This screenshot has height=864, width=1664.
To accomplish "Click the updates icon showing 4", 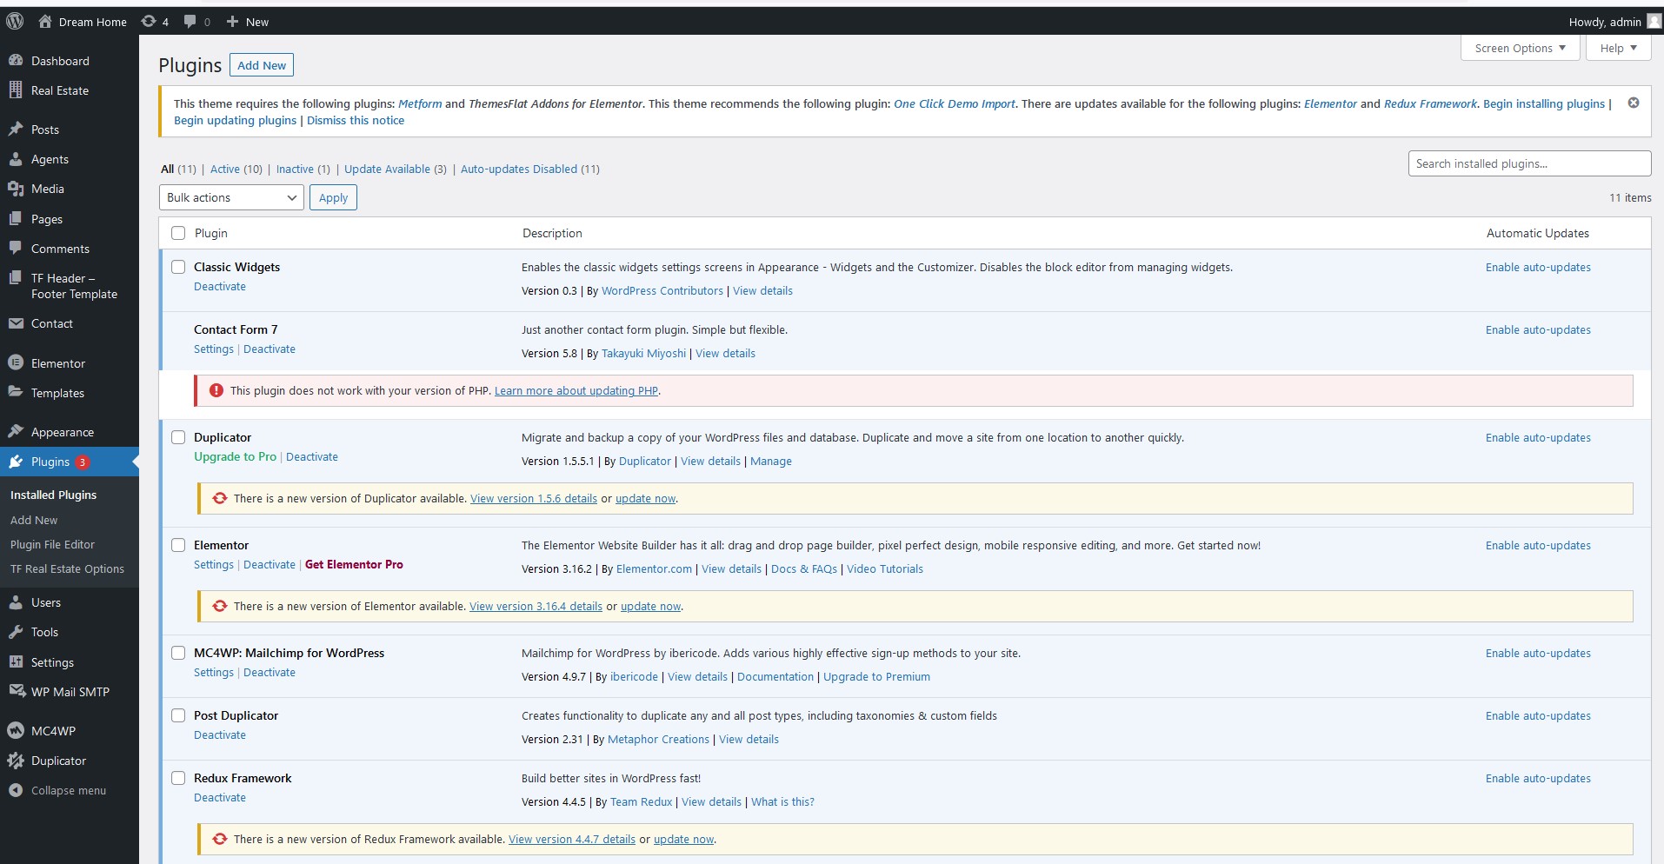I will pos(149,22).
